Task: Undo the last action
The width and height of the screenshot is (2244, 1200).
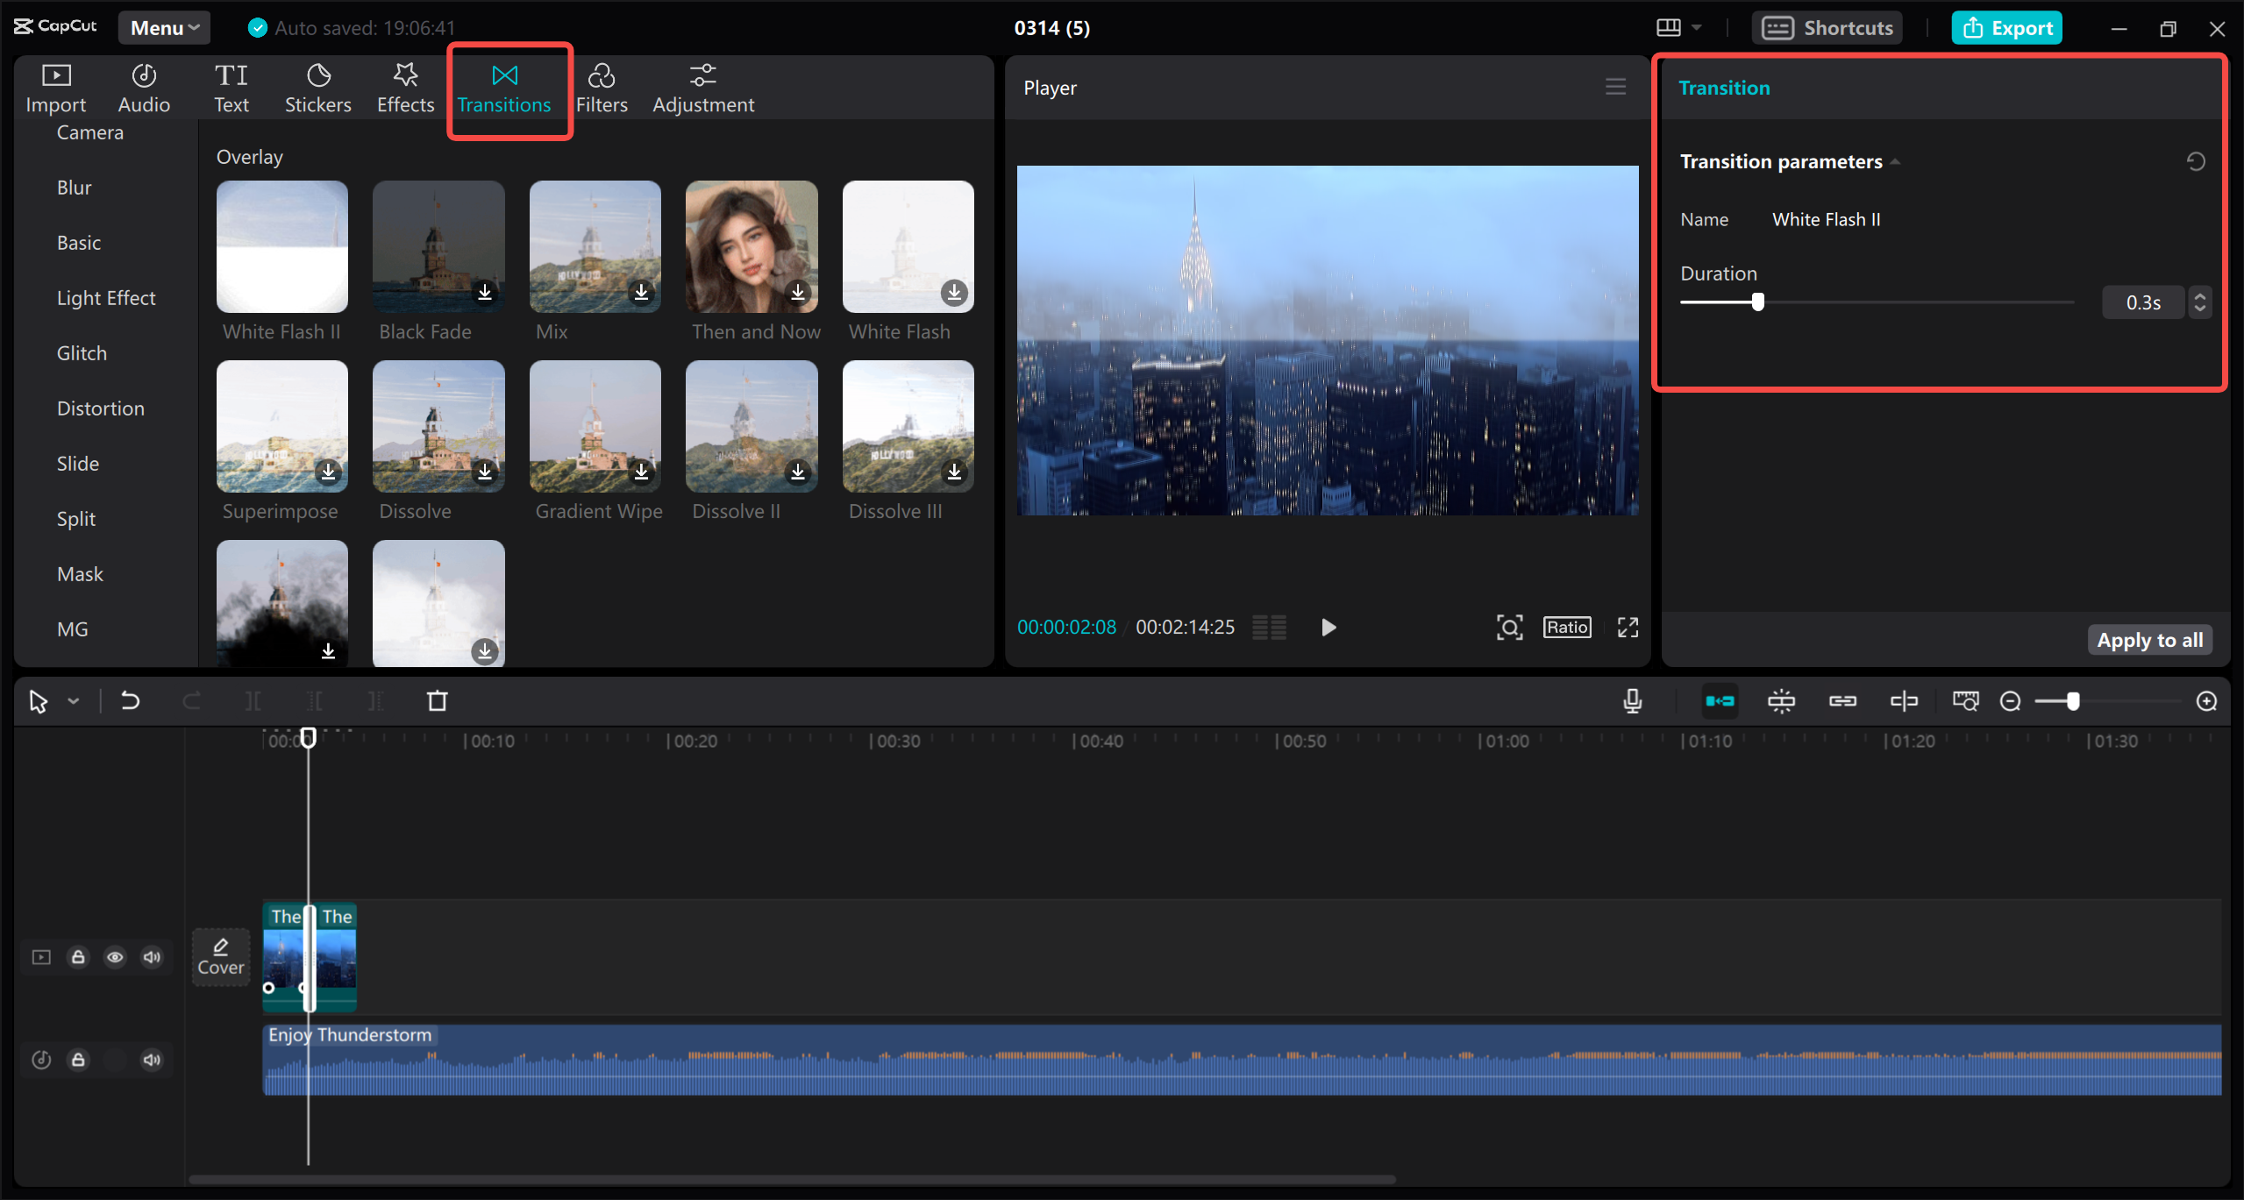Action: coord(130,700)
